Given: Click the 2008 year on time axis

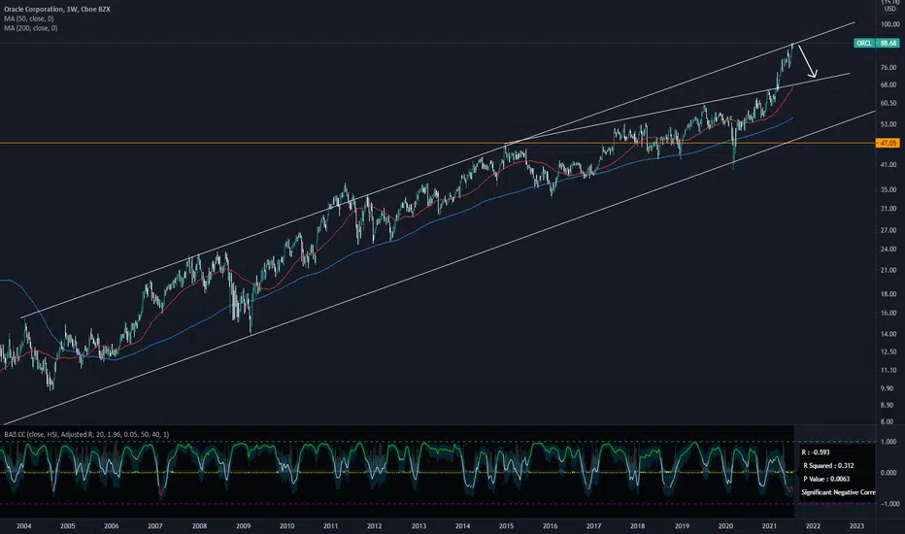Looking at the screenshot, I should click(x=199, y=526).
